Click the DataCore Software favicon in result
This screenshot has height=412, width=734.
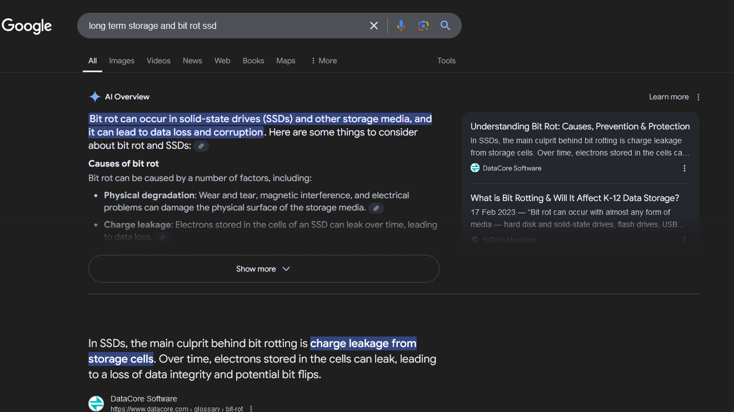[96, 404]
